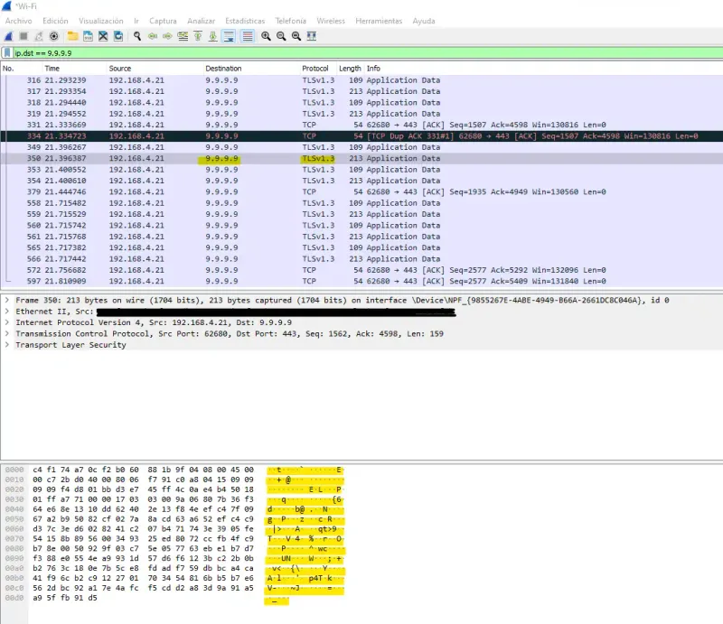Screen dimensions: 723x624
Task: Sort by the Info column header
Action: click(x=543, y=69)
